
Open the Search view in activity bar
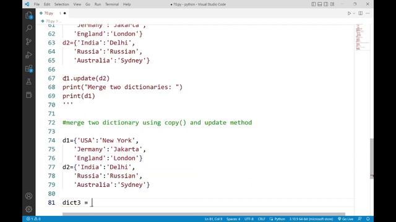pos(29,28)
